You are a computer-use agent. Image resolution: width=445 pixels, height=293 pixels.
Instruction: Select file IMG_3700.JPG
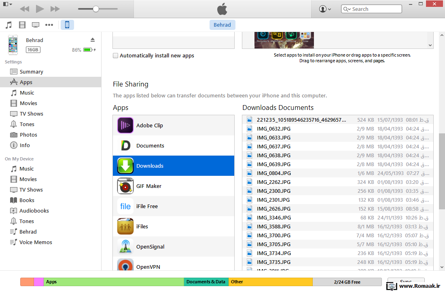click(338, 236)
